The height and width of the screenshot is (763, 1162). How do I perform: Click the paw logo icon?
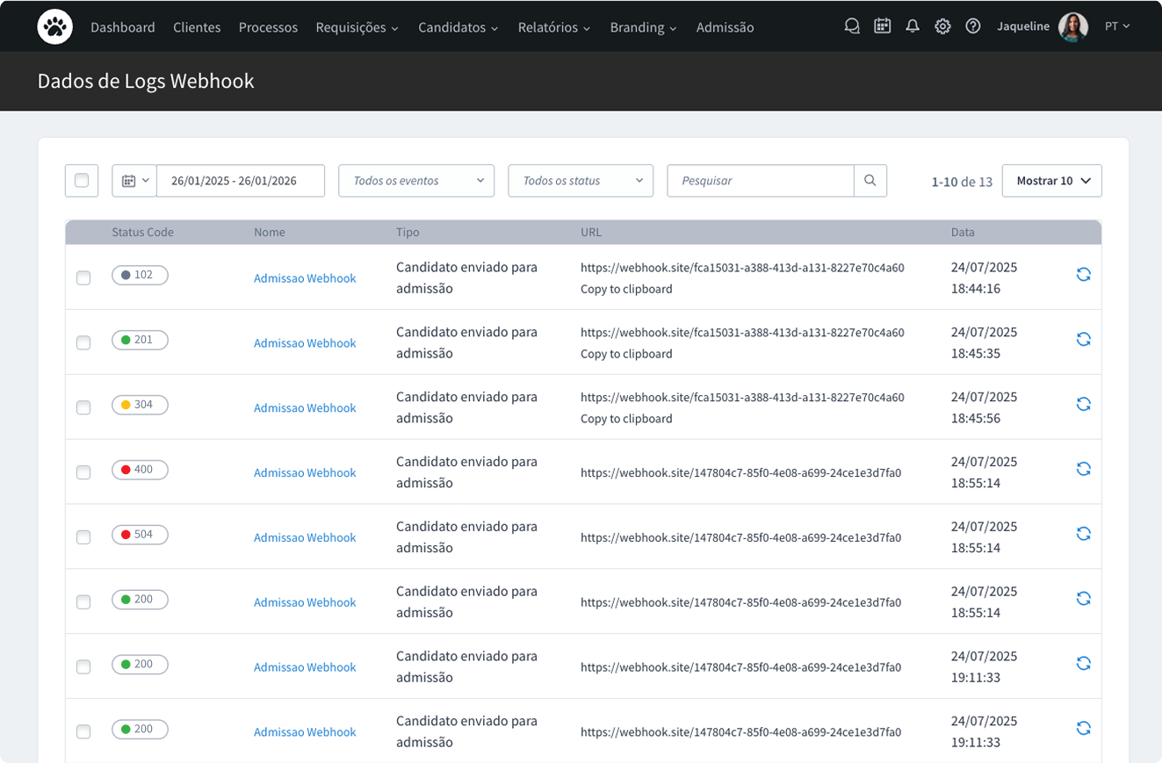(55, 27)
